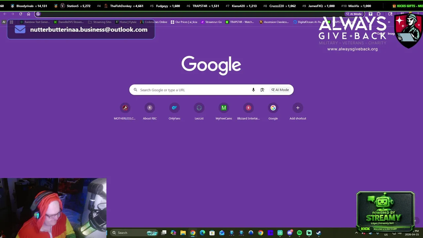The image size is (423, 238).
Task: Open the Our Prices | ai_licia bookmark
Action: click(x=184, y=22)
